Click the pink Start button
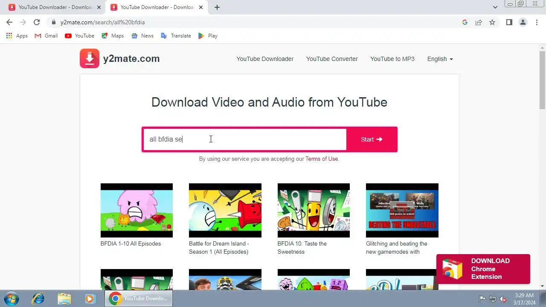Screen dimensions: 546x307 click(372, 139)
